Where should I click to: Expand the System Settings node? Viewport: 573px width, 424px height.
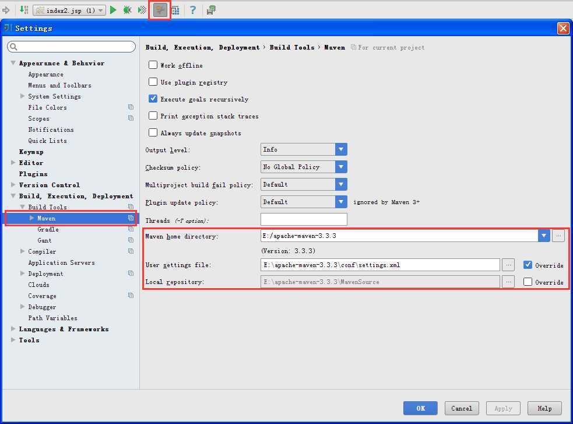pyautogui.click(x=22, y=96)
